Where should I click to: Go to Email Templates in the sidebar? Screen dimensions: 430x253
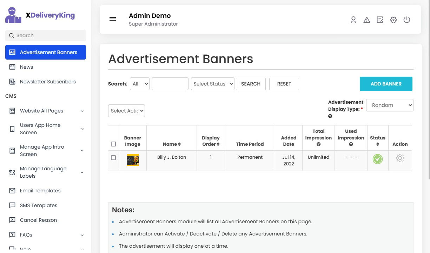pyautogui.click(x=40, y=191)
